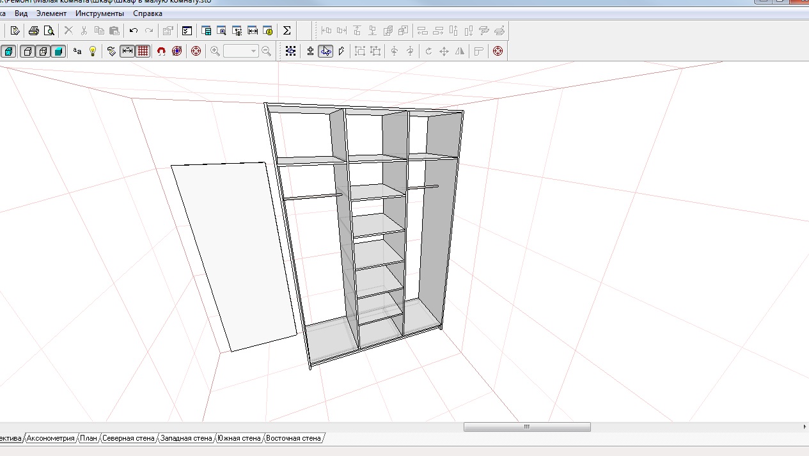Switch to the Аксонометрия tab
The height and width of the screenshot is (456, 809).
pyautogui.click(x=51, y=438)
